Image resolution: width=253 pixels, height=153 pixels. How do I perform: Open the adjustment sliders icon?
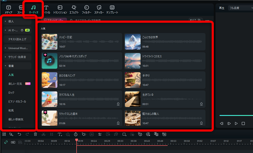pyautogui.click(x=100, y=134)
